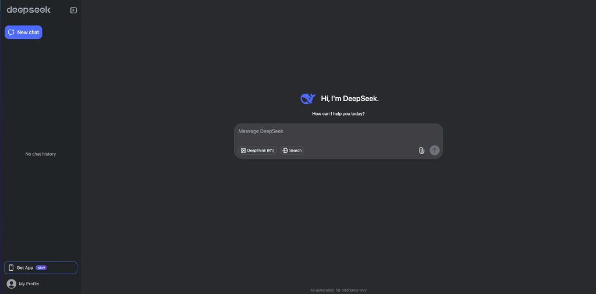Click the "No chat history" placeholder text
This screenshot has width=596, height=294.
[41, 154]
